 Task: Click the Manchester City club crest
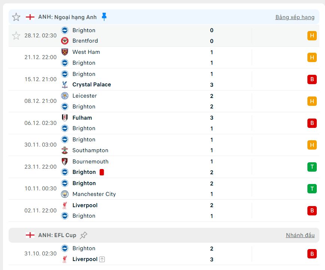[x=65, y=194]
